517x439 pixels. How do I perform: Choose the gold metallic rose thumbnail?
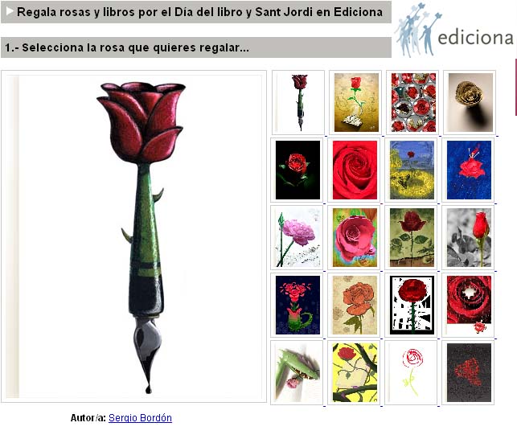[470, 102]
